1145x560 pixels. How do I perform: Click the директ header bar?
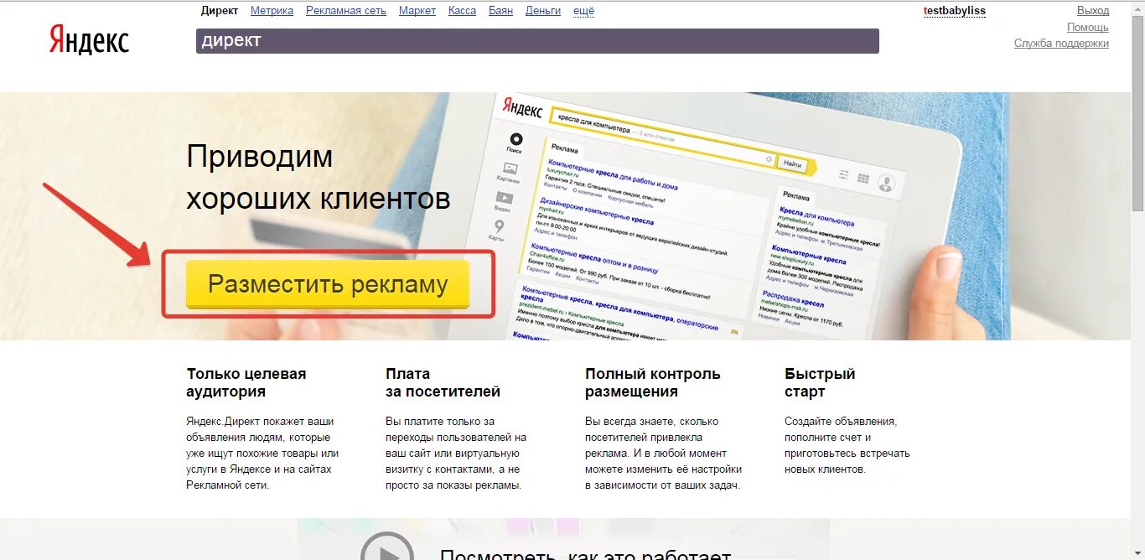537,41
